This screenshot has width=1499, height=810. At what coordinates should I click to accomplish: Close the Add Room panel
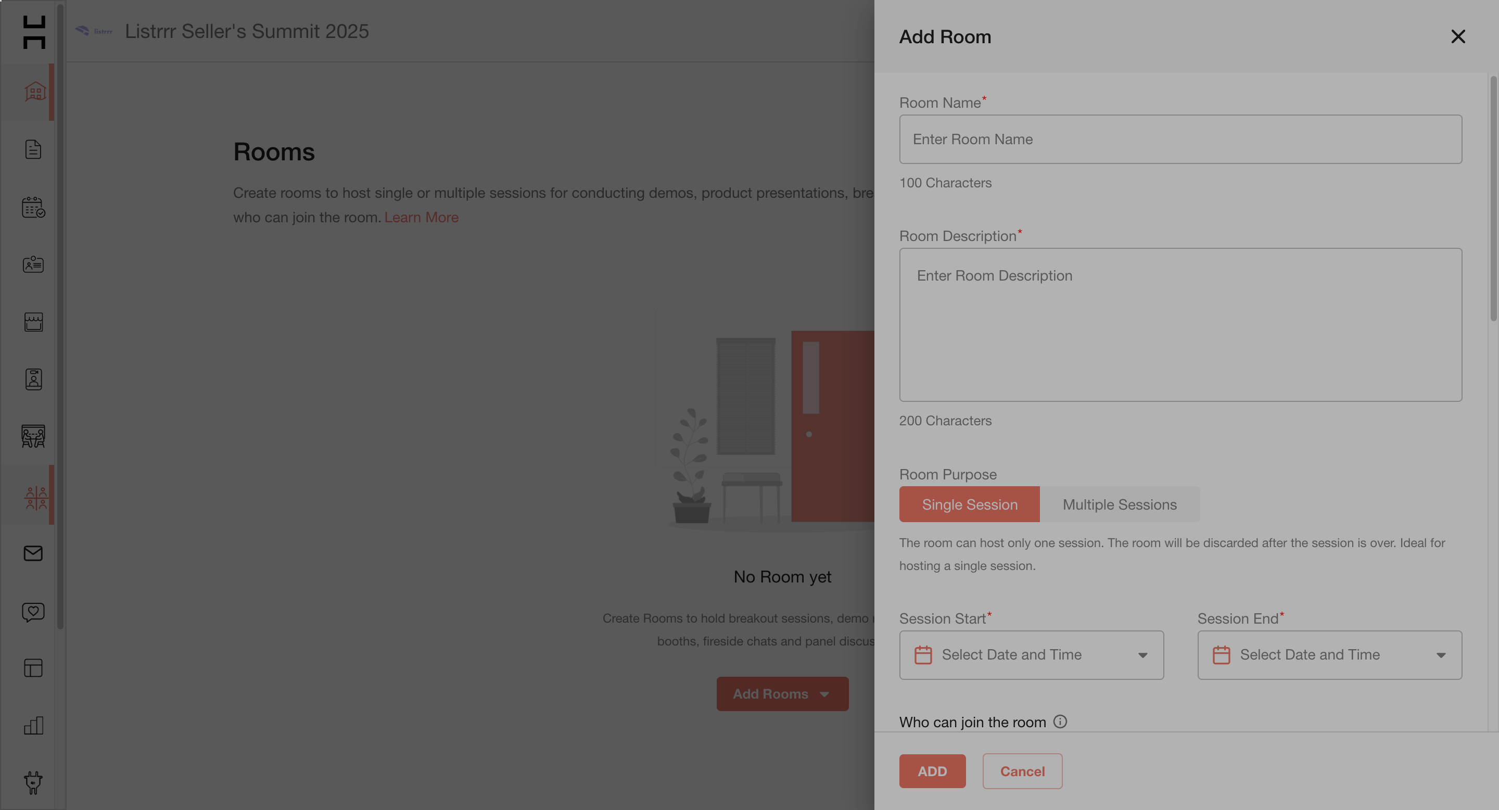point(1458,36)
